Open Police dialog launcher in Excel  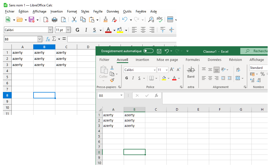[181, 87]
